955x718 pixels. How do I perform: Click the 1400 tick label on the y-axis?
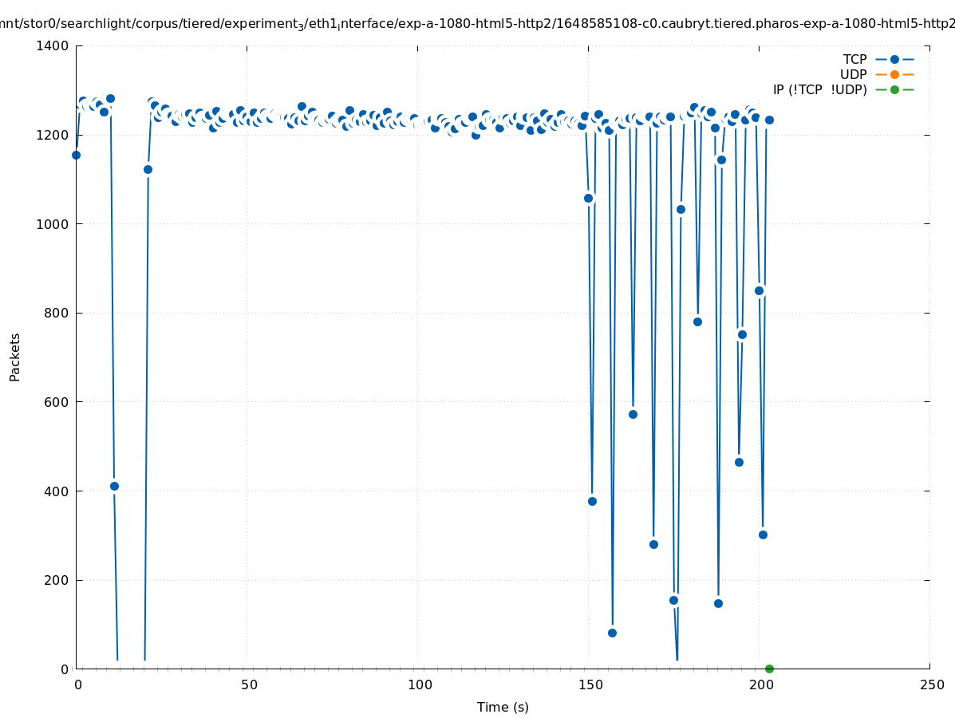click(x=53, y=46)
